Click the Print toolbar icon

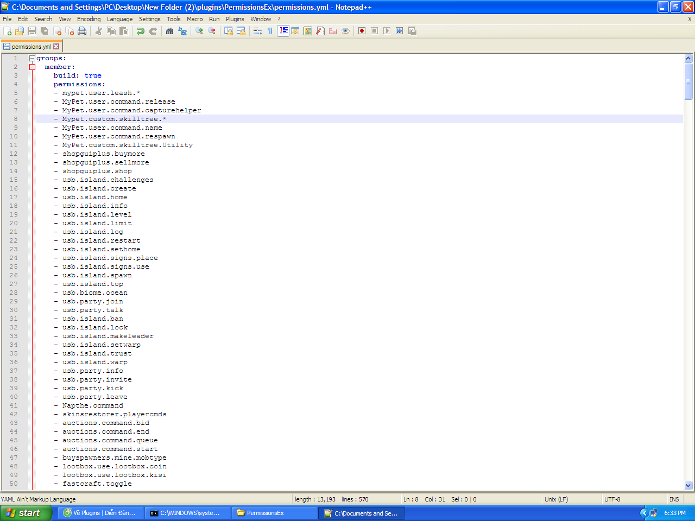[82, 31]
